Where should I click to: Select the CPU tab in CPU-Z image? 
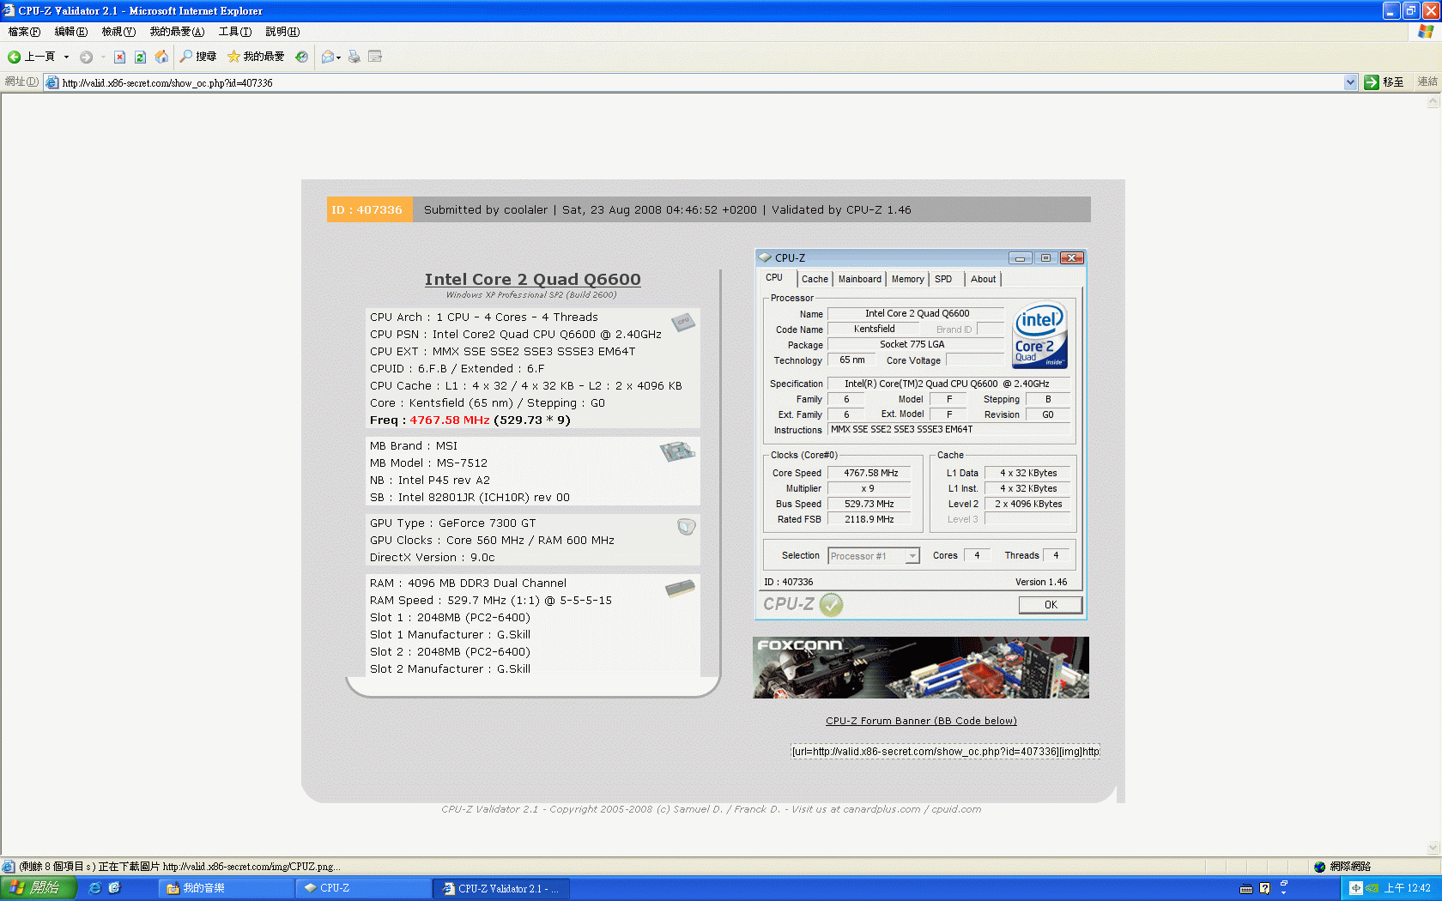(774, 278)
